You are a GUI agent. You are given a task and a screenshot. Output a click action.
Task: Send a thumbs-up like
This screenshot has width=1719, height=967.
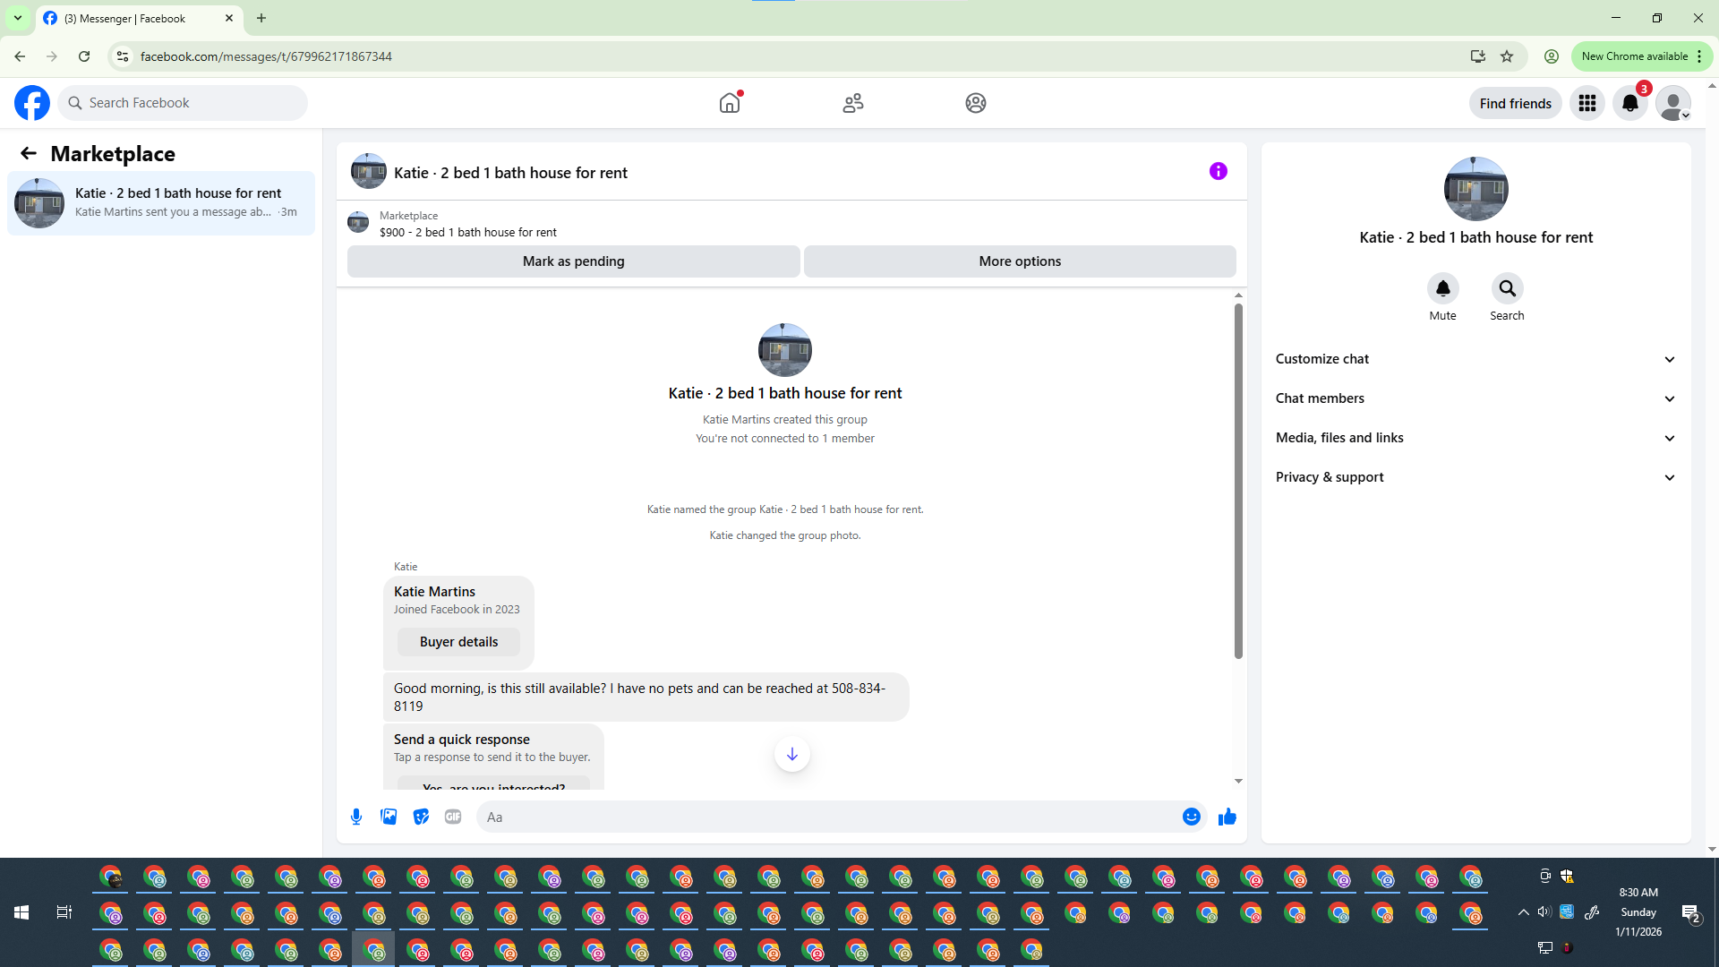click(x=1227, y=817)
